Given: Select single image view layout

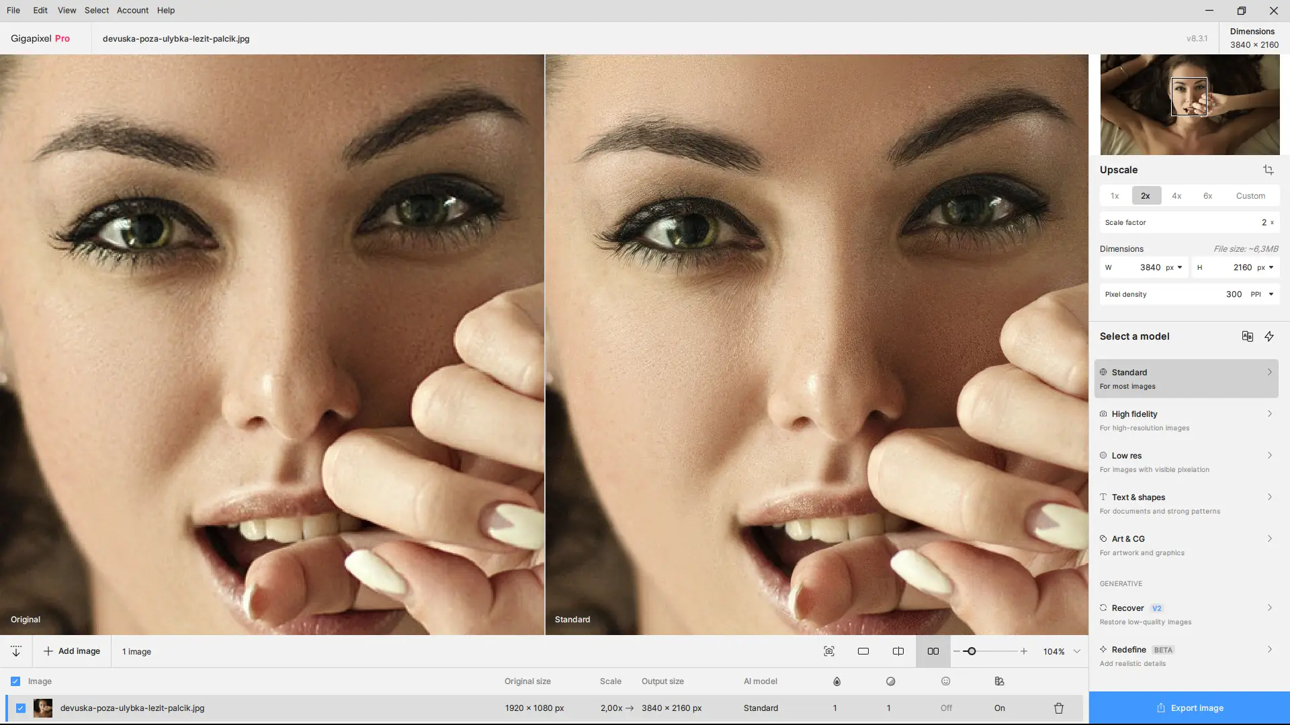Looking at the screenshot, I should coord(863,651).
